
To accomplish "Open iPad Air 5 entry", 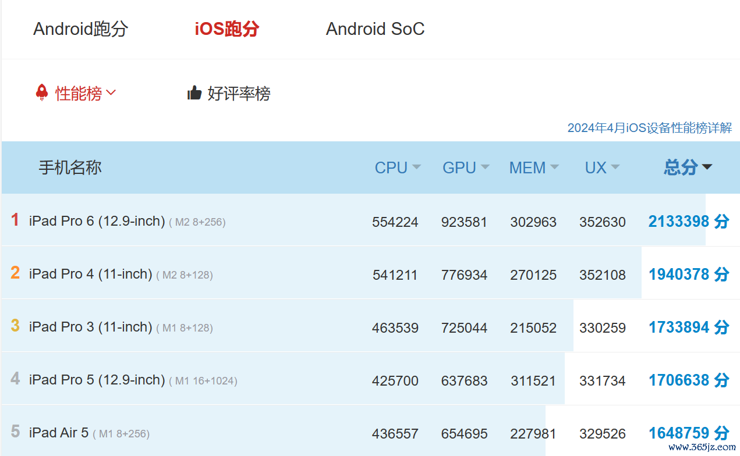I will [59, 433].
